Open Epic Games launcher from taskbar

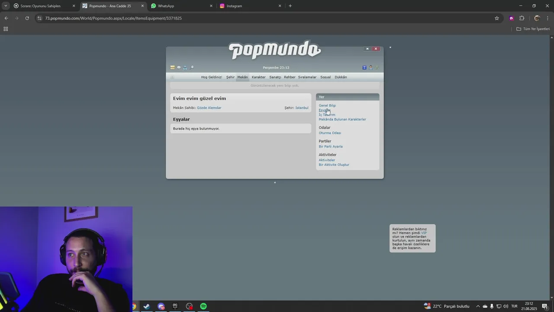pos(175,306)
